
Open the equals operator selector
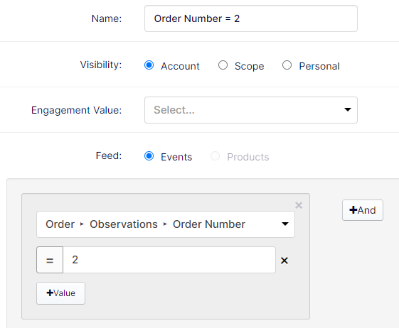(50, 260)
